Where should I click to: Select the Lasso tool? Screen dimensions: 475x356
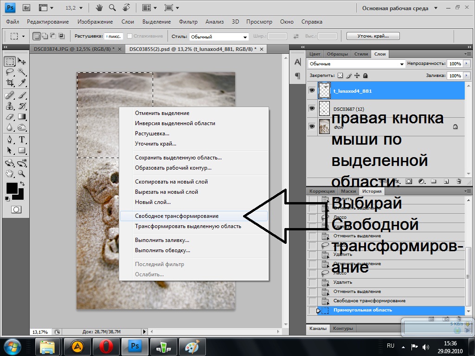tap(10, 72)
